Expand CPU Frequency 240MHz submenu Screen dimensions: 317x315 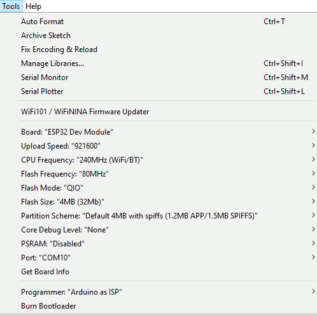pos(167,160)
